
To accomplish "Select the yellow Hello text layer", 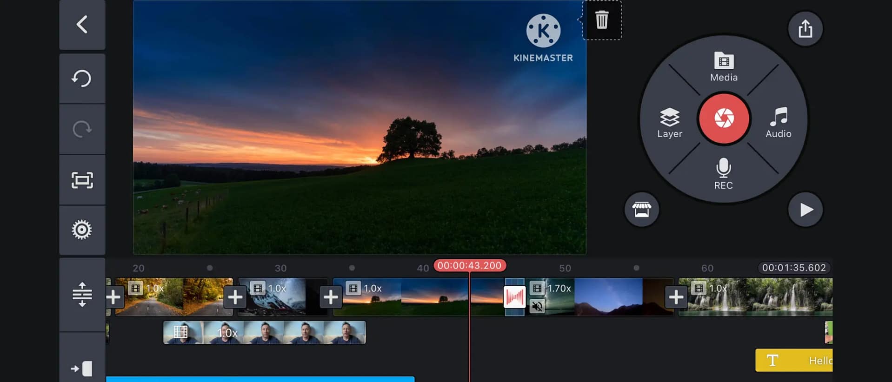I will (793, 360).
